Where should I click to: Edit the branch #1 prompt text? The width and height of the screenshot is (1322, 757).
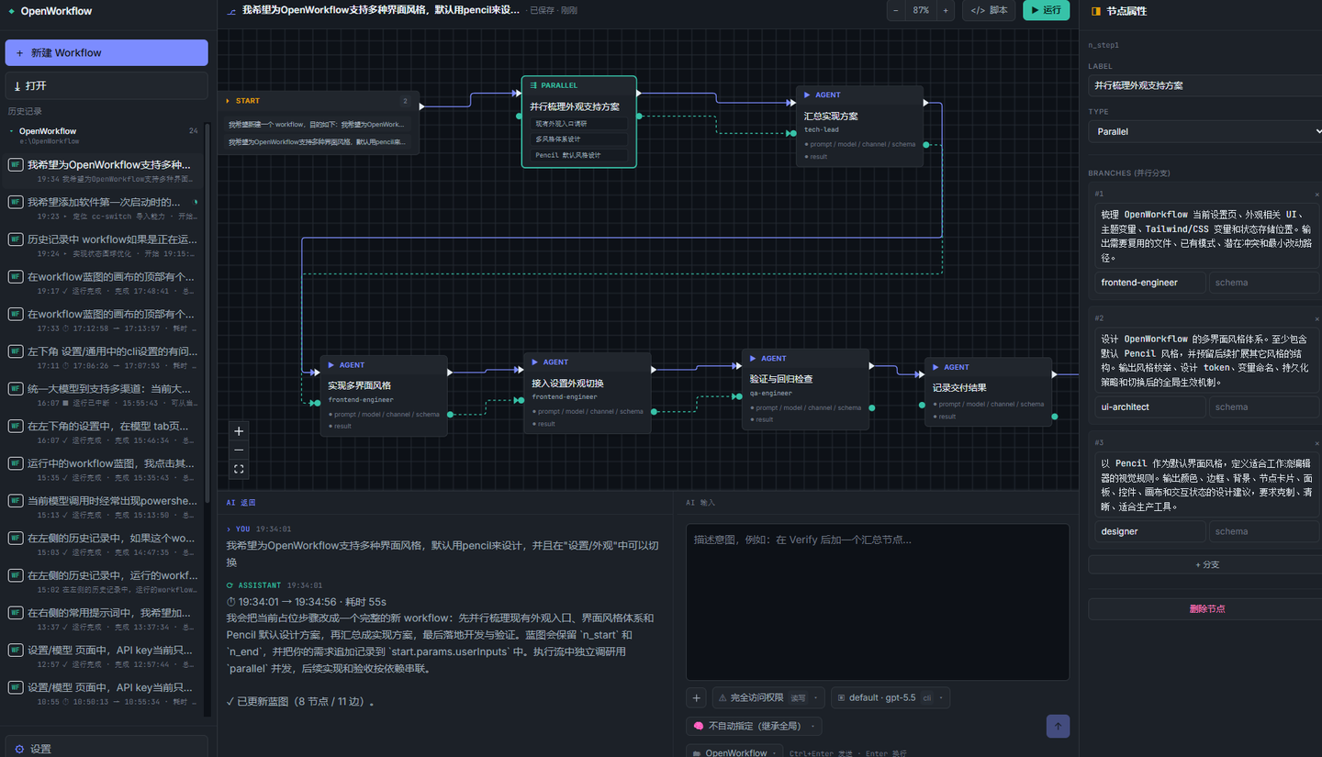click(x=1204, y=236)
